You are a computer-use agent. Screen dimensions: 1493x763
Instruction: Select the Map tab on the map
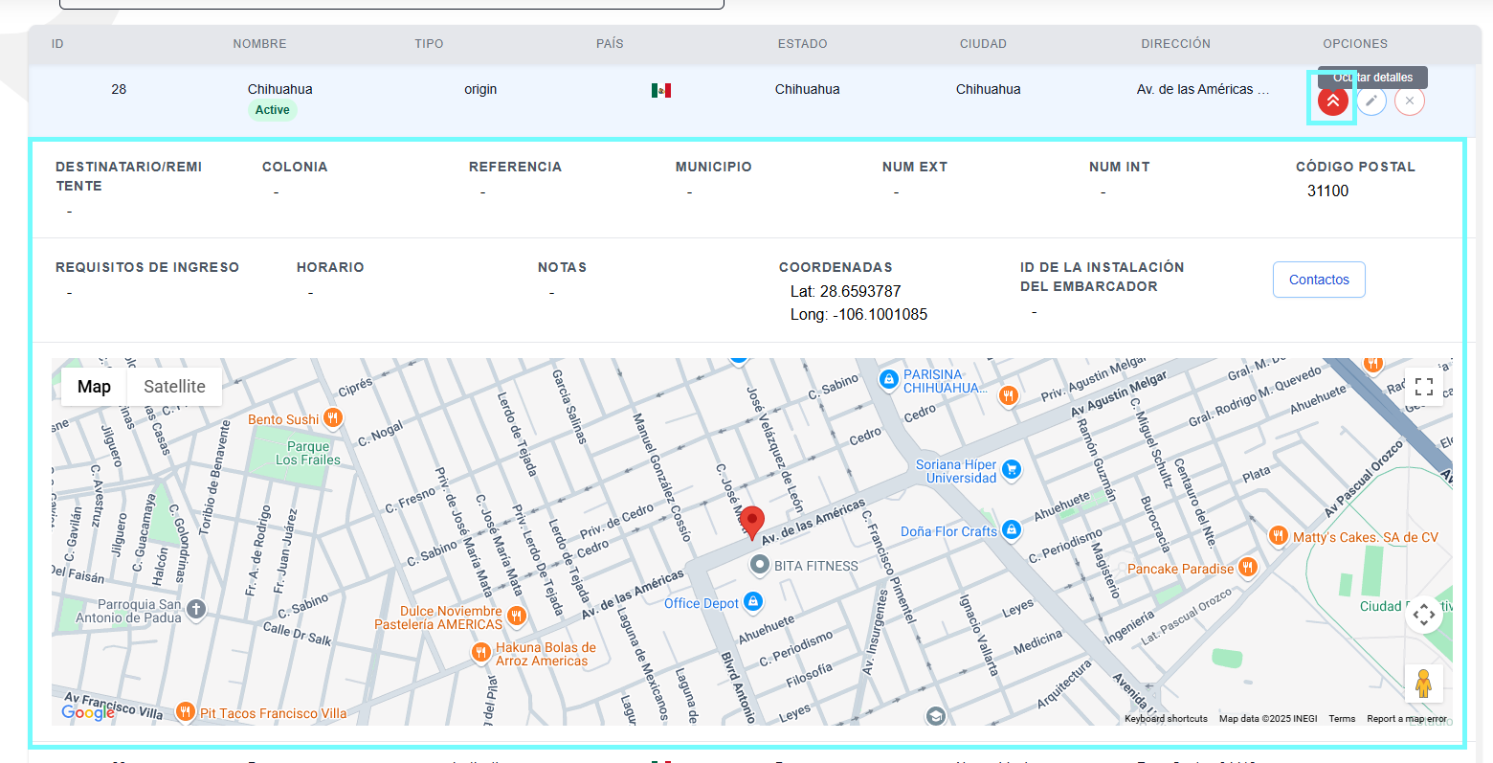point(94,386)
